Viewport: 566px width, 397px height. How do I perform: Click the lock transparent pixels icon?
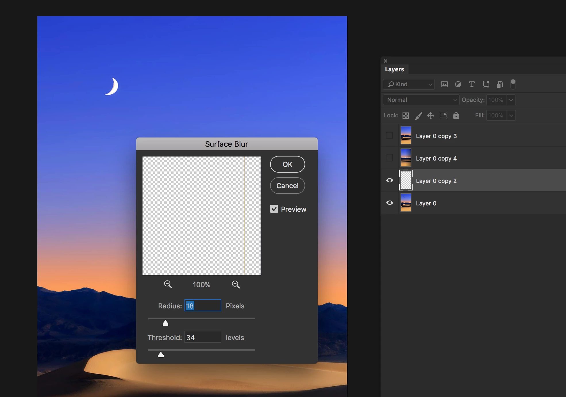405,116
